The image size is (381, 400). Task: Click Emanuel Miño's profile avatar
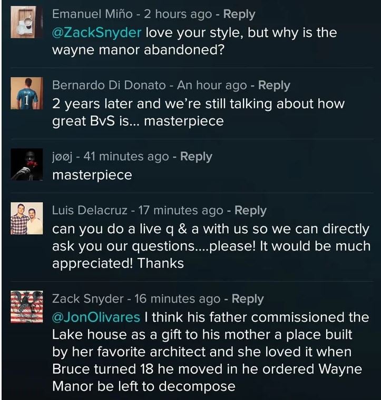[x=26, y=22]
